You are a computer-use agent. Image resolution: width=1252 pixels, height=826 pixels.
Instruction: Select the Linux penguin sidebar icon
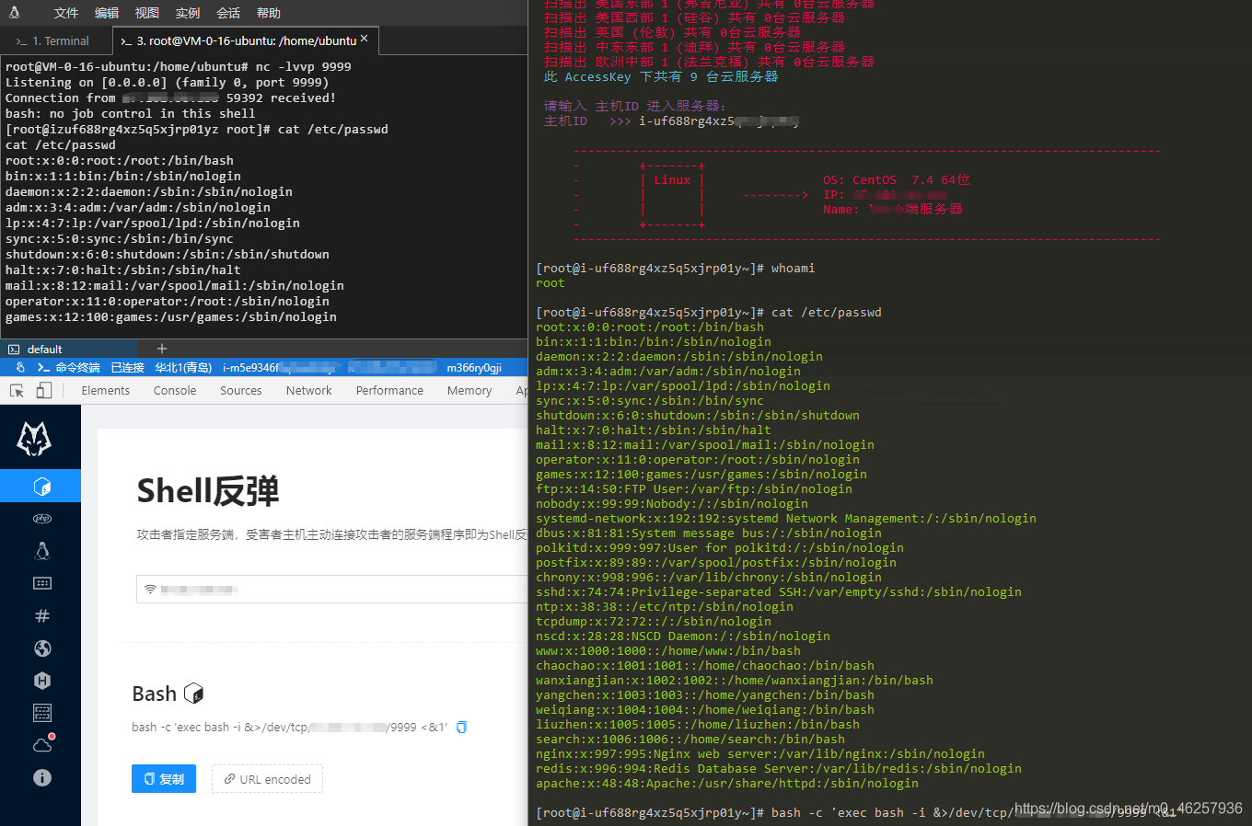[x=42, y=551]
